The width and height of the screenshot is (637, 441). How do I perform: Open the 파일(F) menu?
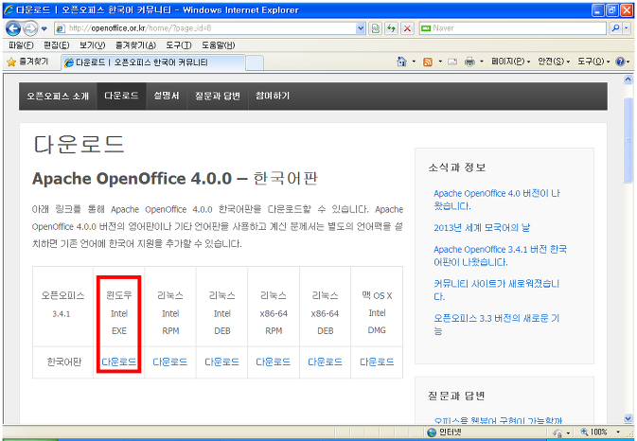[21, 45]
